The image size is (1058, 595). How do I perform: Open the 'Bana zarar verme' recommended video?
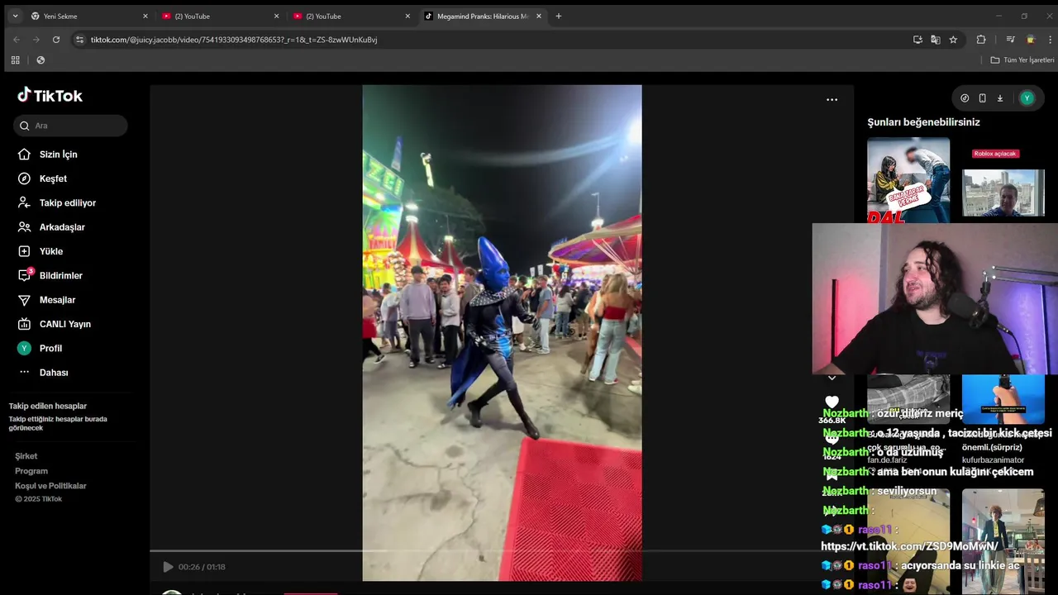[x=908, y=180]
